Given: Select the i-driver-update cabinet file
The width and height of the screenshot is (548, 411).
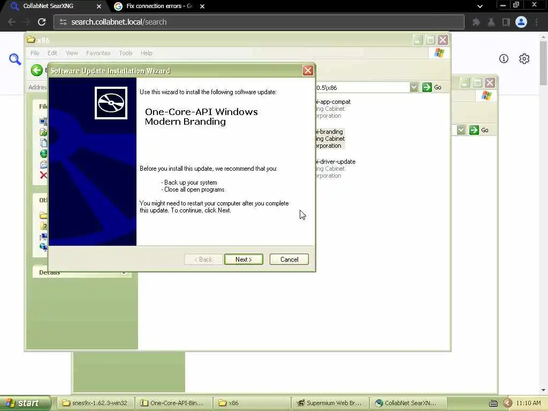Looking at the screenshot, I should 335,169.
